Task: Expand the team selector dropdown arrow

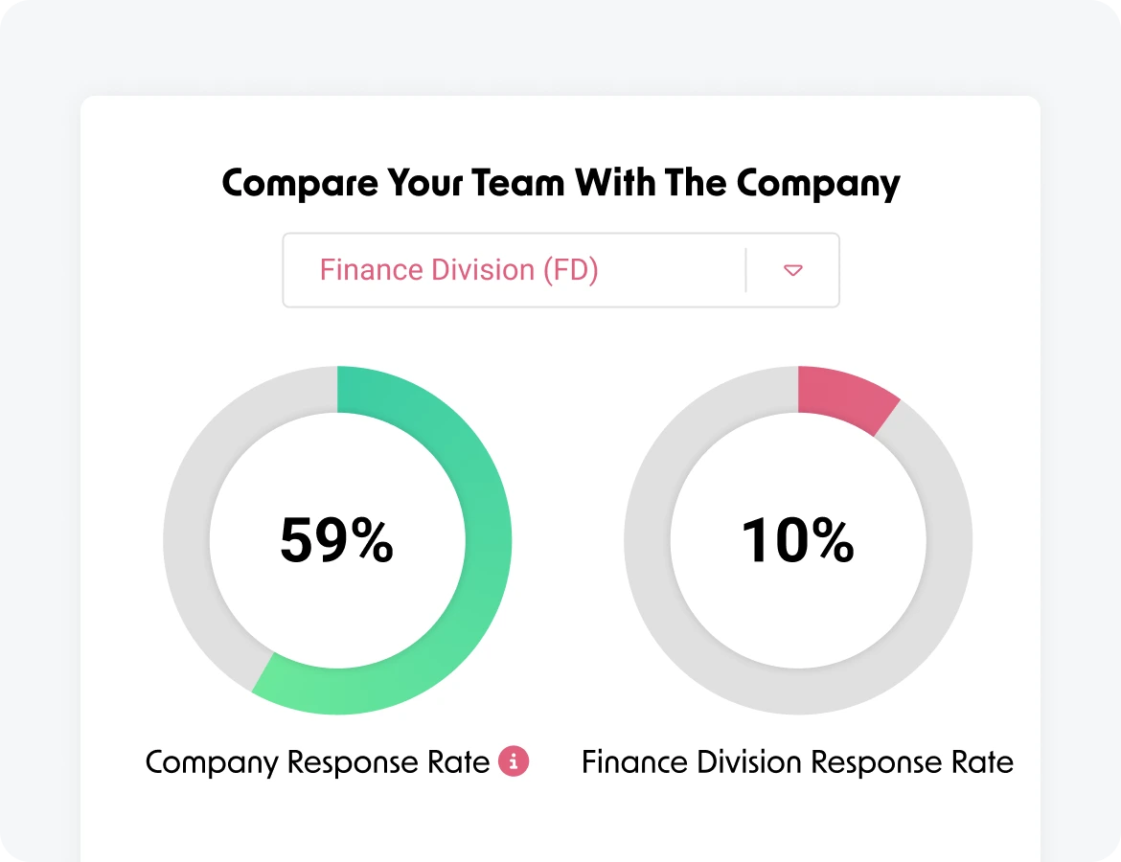Action: click(x=792, y=270)
